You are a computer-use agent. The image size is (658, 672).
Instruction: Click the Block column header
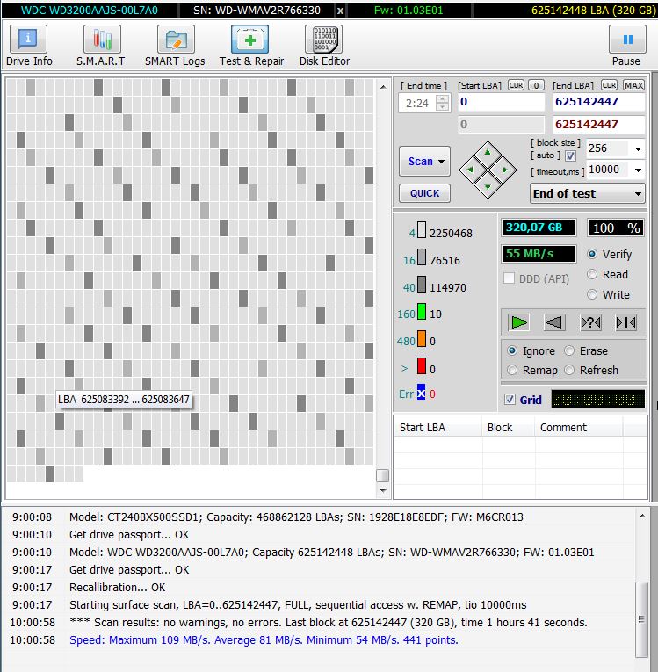coord(509,427)
